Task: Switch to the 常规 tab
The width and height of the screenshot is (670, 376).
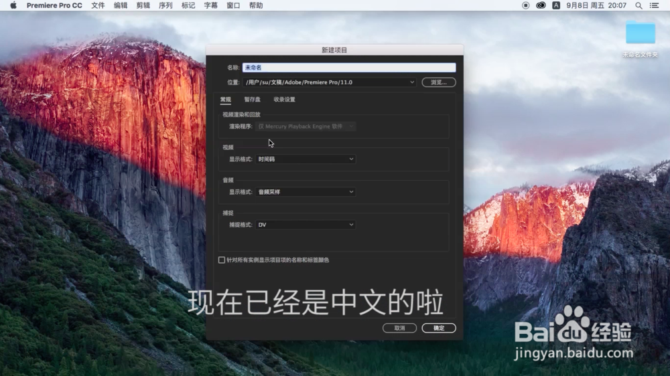Action: tap(226, 100)
